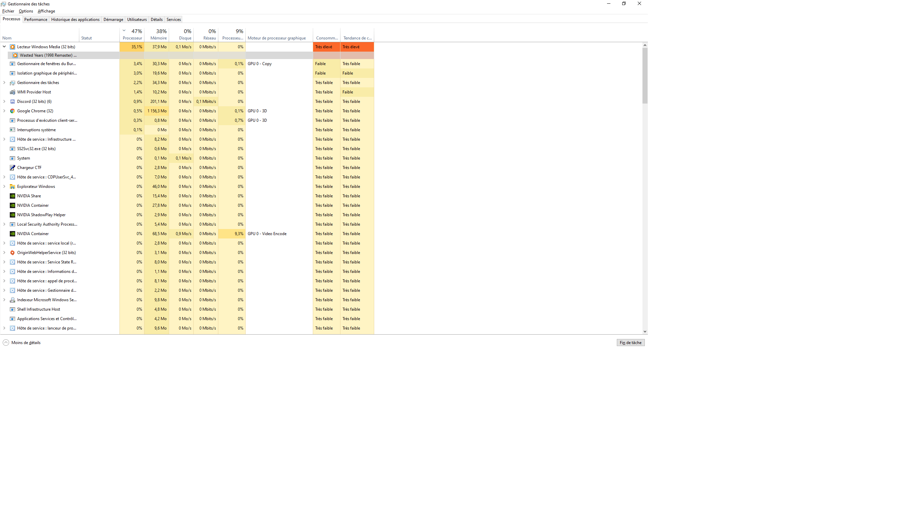
Task: Switch to the Performance tab
Action: pos(35,20)
